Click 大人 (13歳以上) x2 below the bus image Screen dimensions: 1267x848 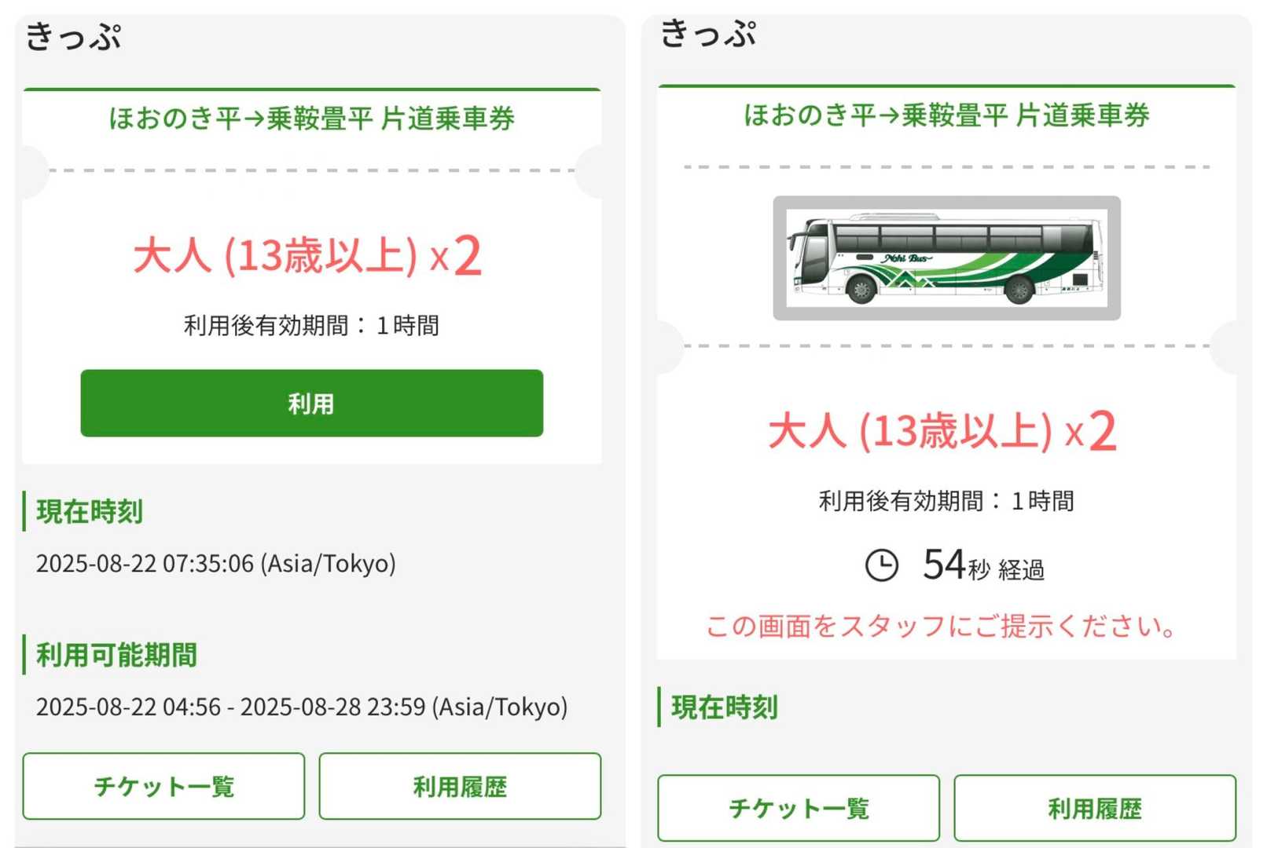(942, 431)
